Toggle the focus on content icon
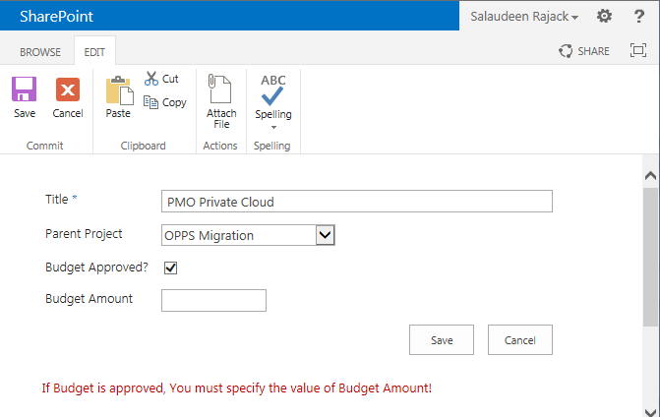Viewport: 660px width, 417px height. point(638,50)
